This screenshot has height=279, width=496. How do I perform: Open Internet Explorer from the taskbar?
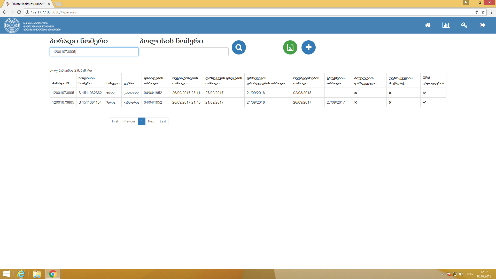21,274
